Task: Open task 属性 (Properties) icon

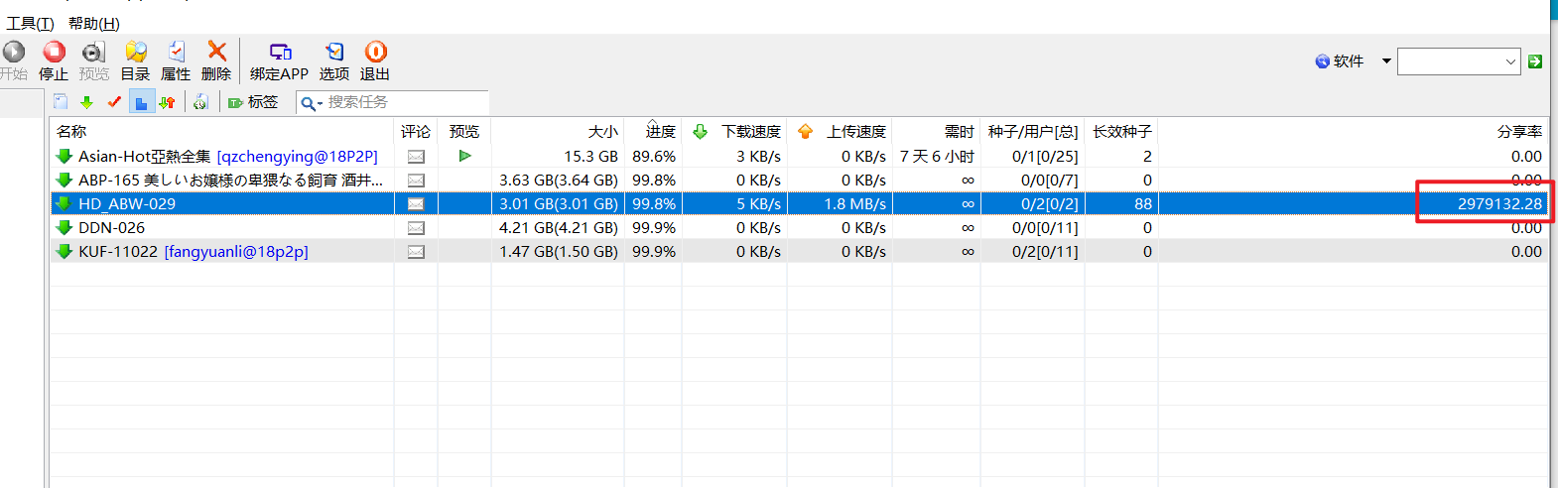Action: click(x=176, y=53)
